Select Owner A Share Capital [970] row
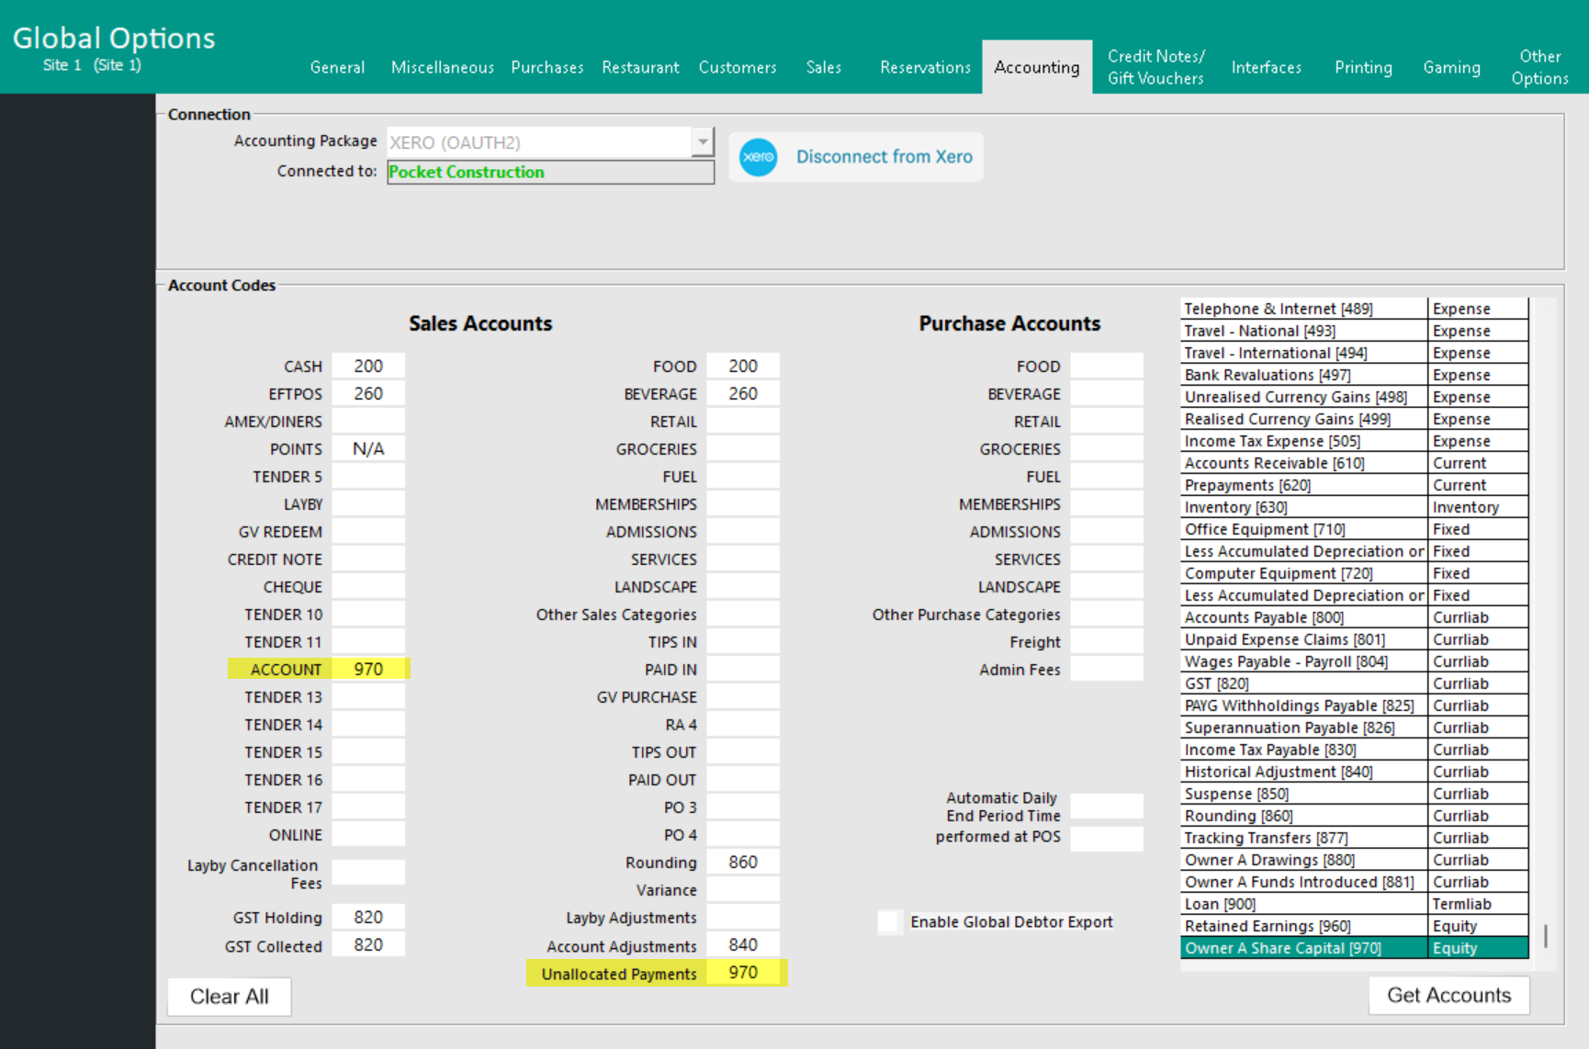The width and height of the screenshot is (1589, 1049). click(1302, 948)
